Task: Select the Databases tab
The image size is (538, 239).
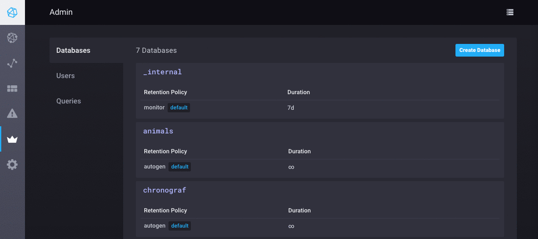Action: point(73,50)
